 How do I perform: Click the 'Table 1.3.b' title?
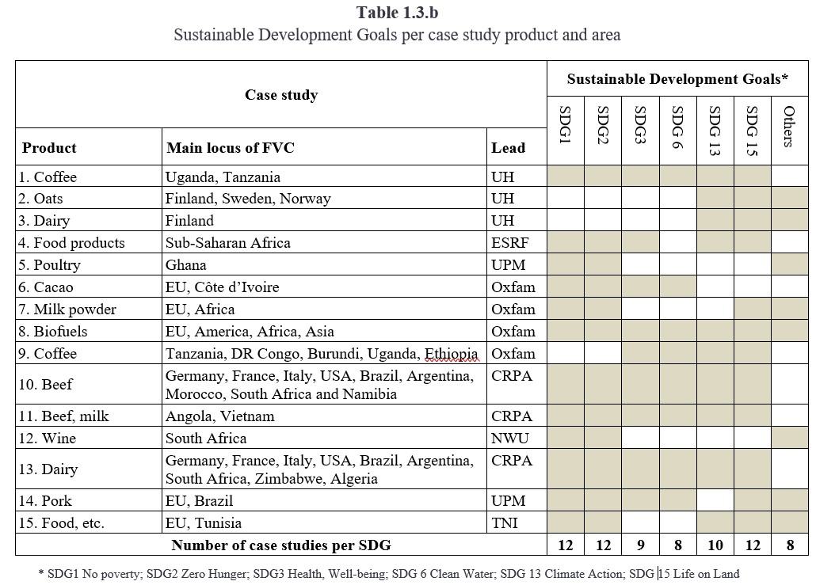click(x=397, y=13)
